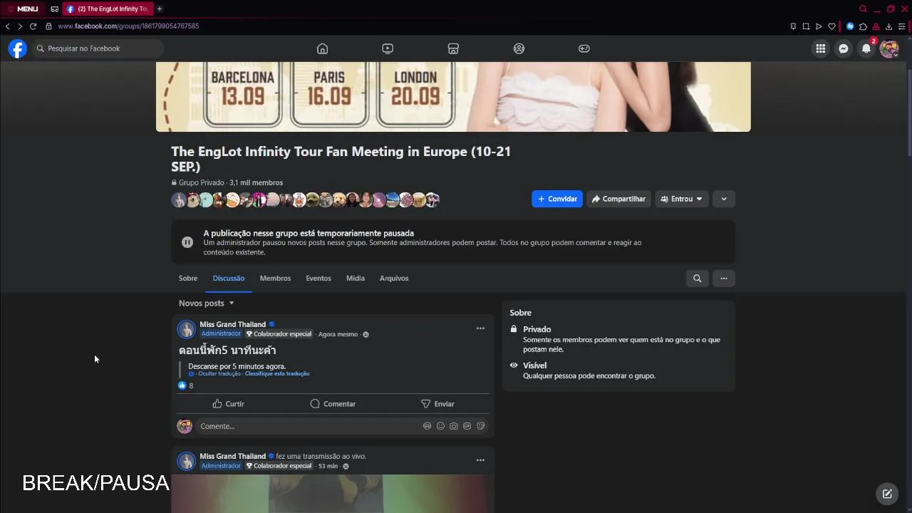
Task: Open the Gaming icon in top navigation
Action: coord(584,48)
